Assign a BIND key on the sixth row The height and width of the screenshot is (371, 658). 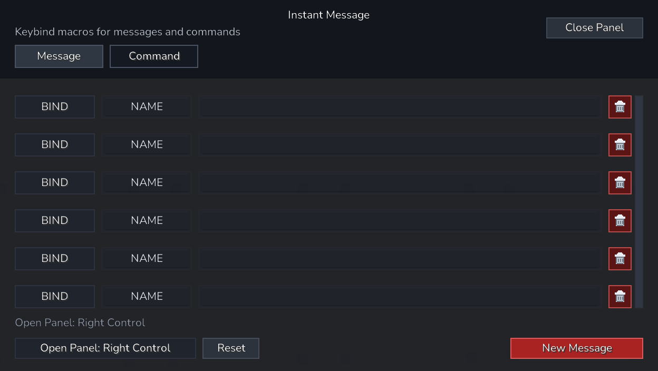[x=55, y=297]
